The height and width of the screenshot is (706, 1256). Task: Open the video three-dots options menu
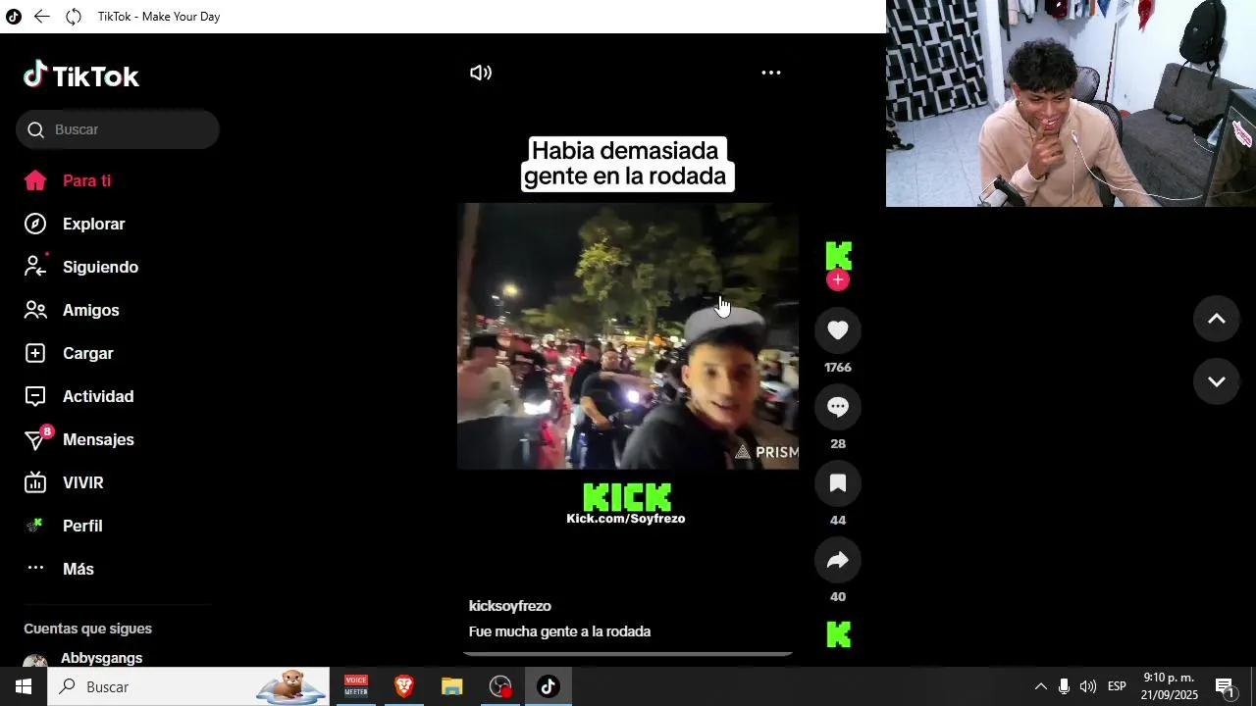pos(771,73)
